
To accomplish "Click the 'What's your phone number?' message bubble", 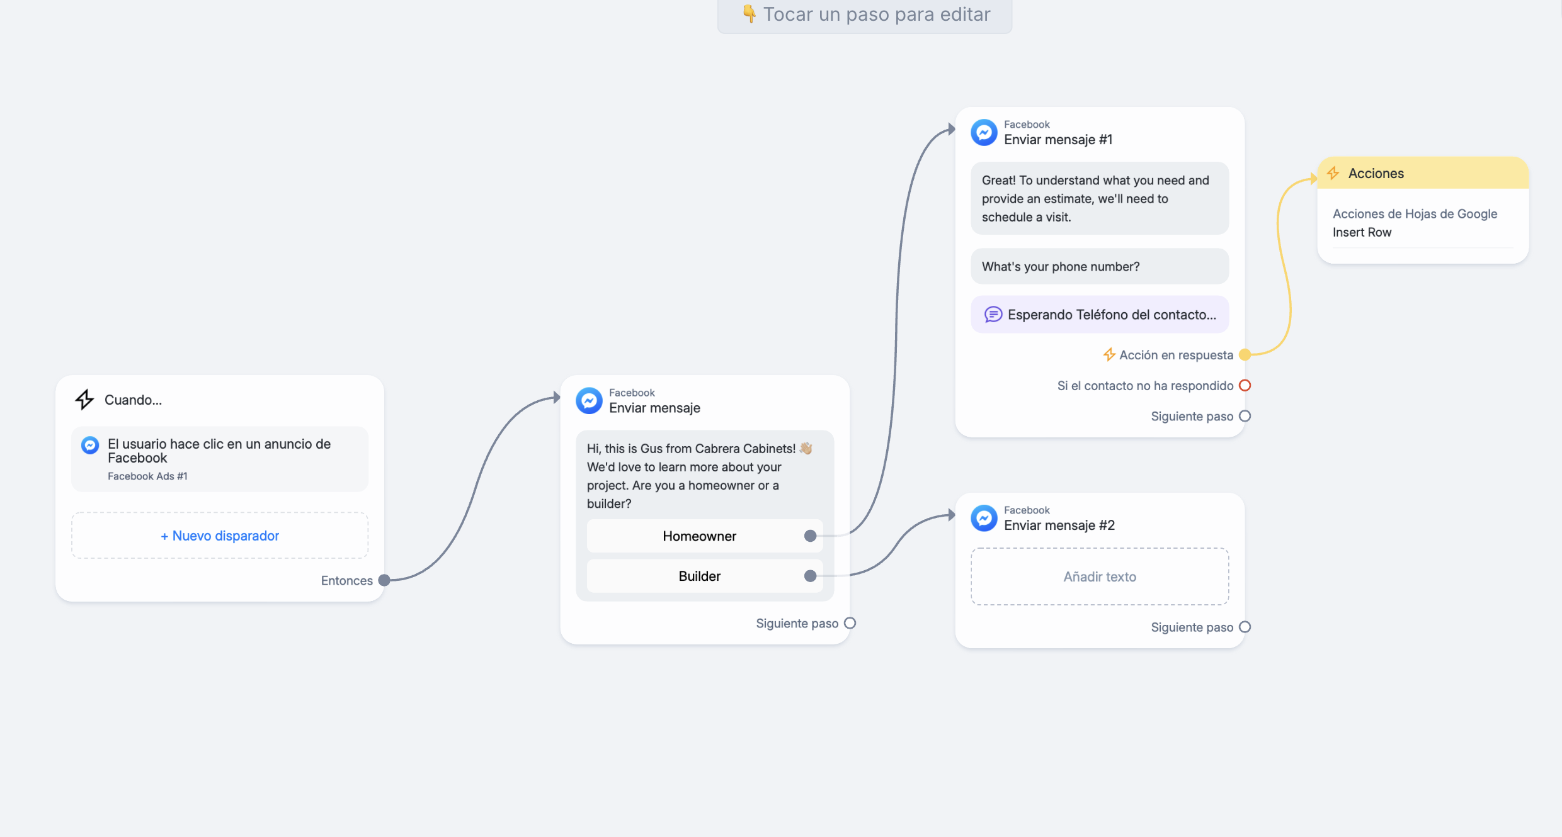I will click(1100, 266).
